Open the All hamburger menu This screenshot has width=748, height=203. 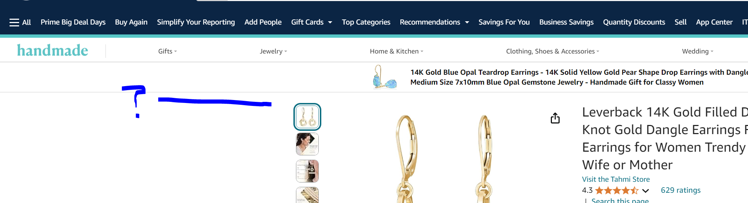(x=20, y=22)
